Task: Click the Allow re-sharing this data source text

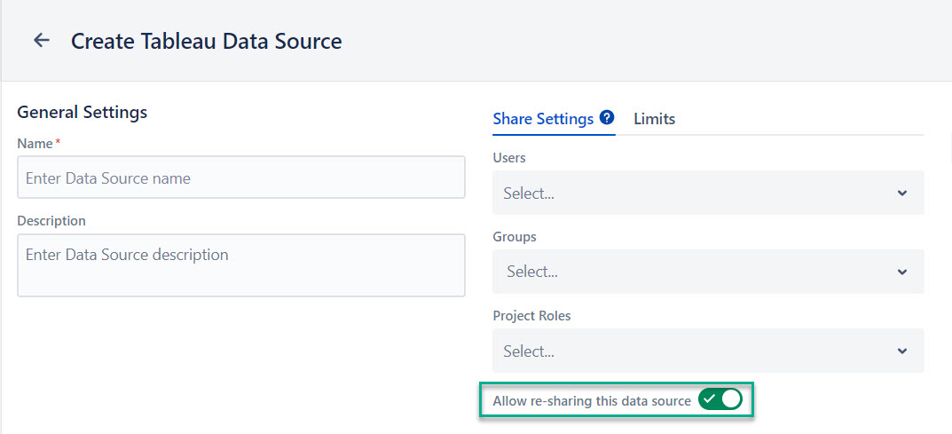Action: pos(592,400)
